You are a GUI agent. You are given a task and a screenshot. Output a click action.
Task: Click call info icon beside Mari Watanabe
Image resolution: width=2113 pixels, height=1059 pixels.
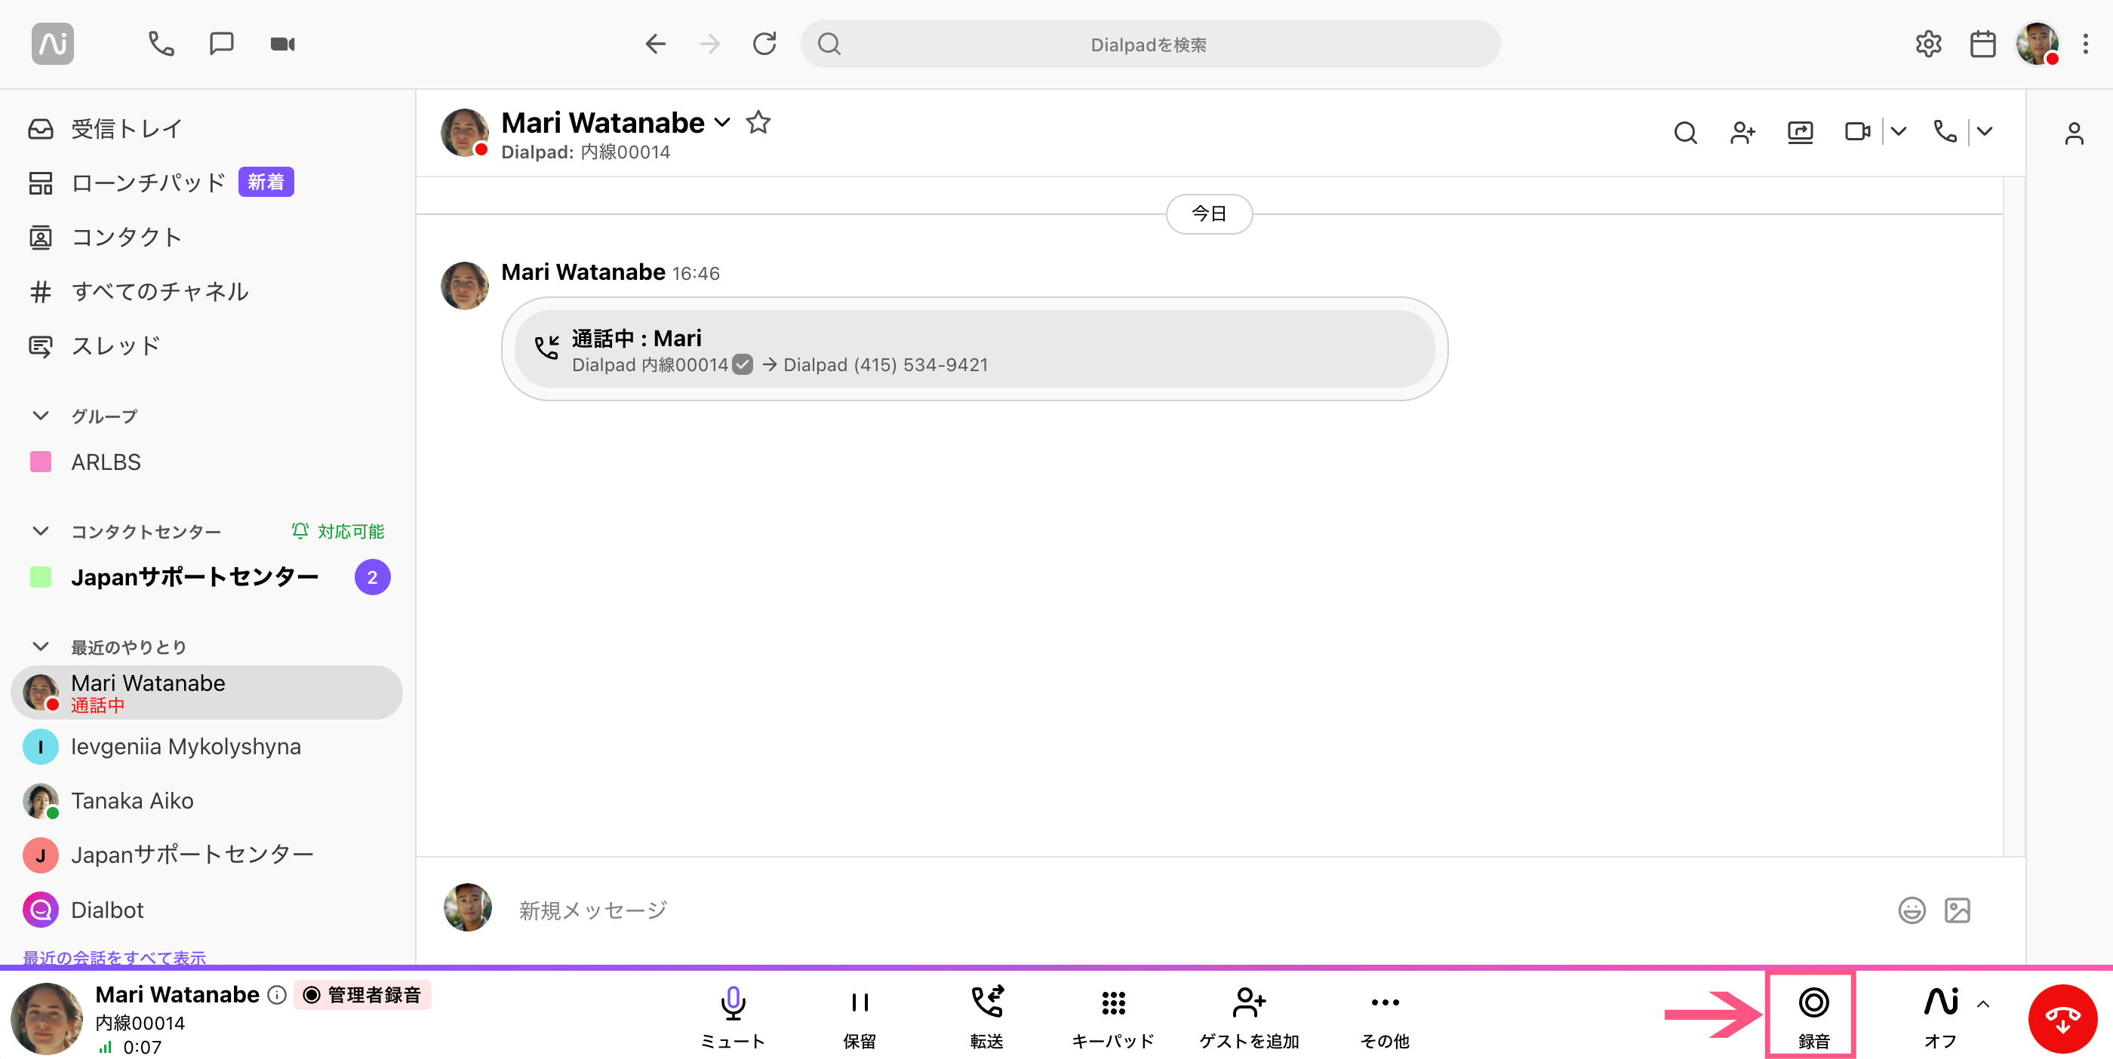point(277,994)
